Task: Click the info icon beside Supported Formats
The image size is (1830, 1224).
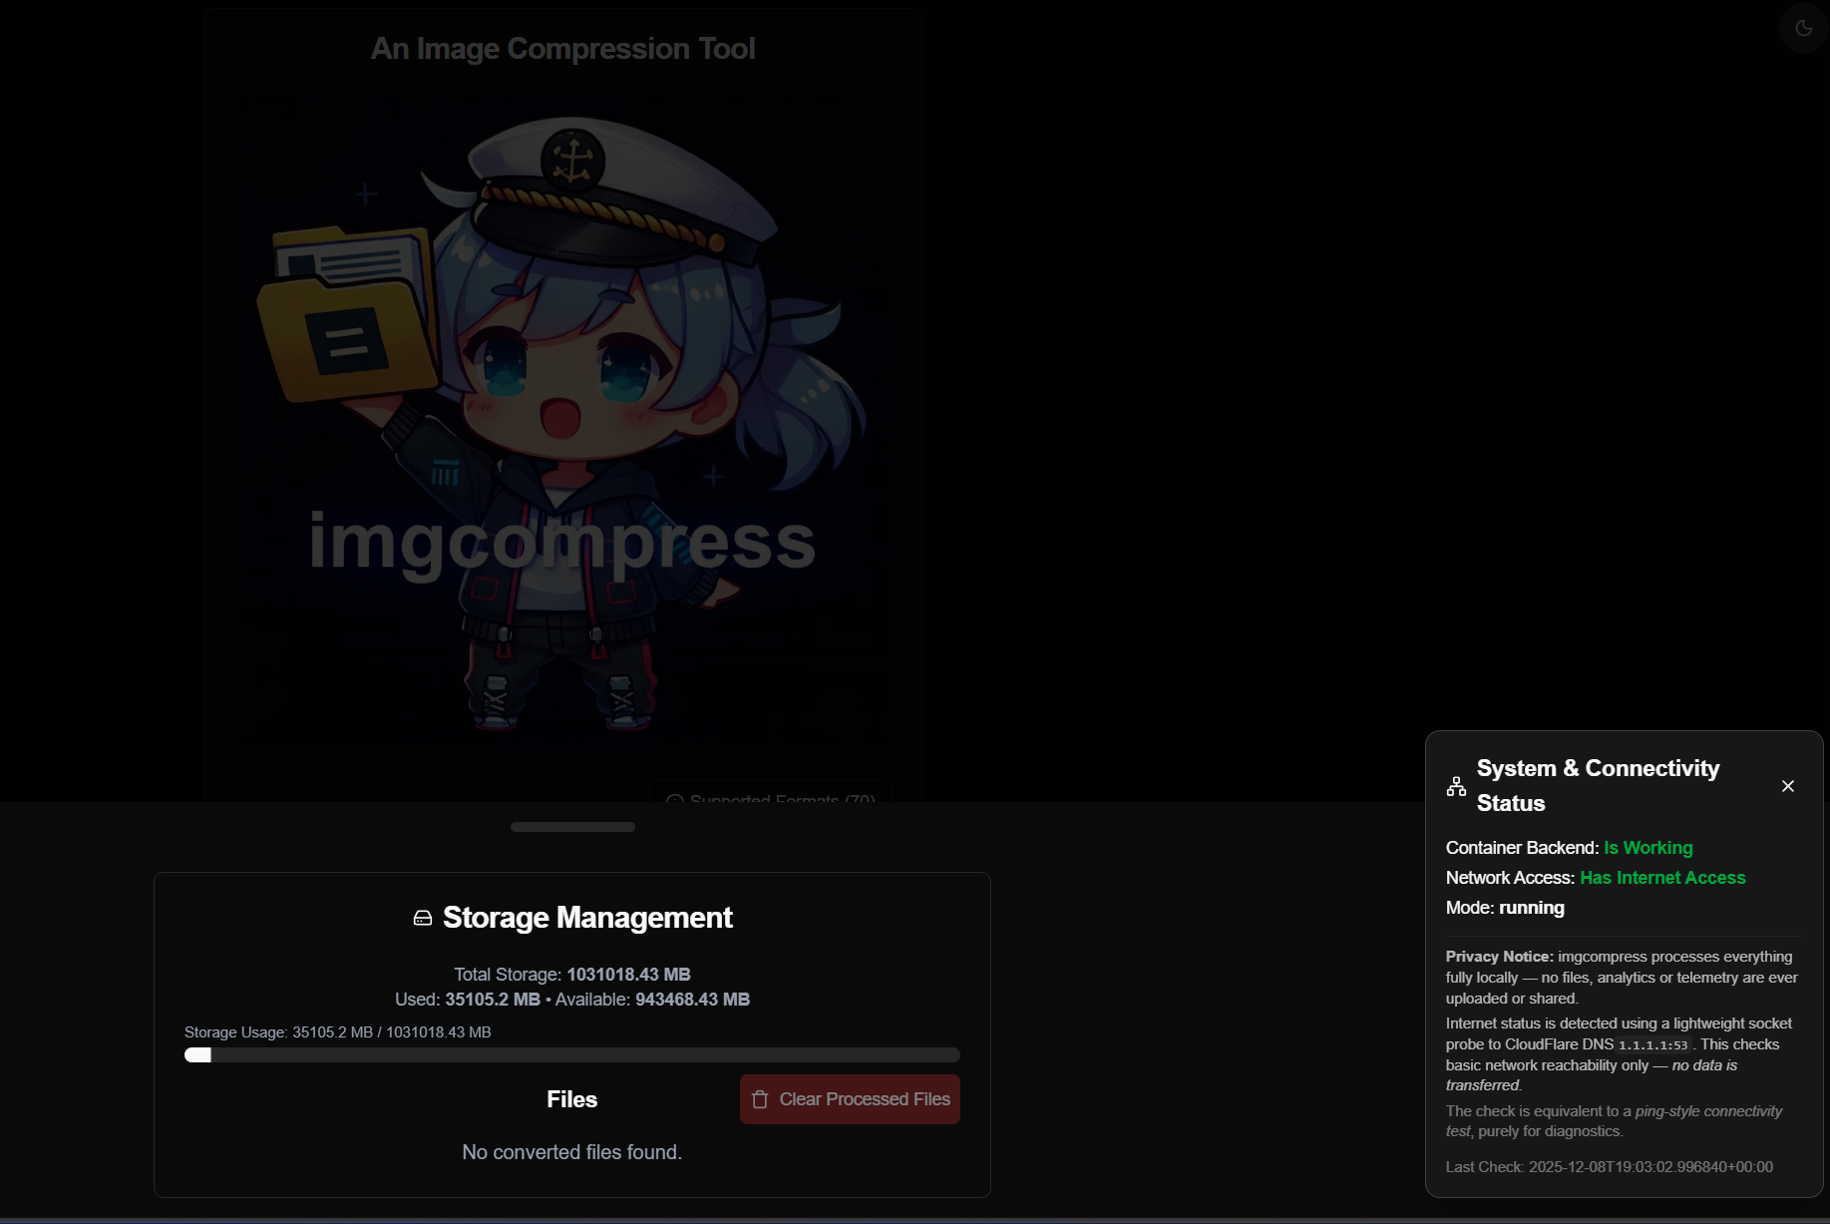Action: [x=674, y=799]
